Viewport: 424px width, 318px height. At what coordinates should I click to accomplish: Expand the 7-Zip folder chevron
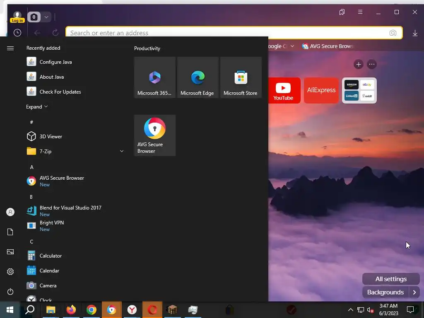click(x=122, y=151)
